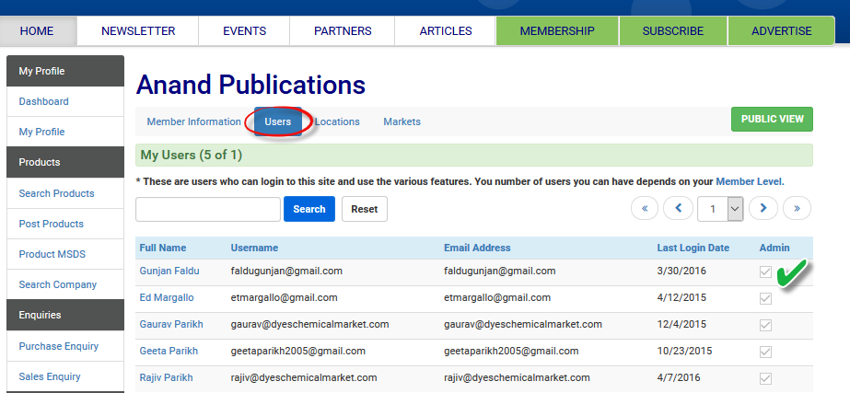Sort by Email Address column header
The width and height of the screenshot is (850, 393).
tap(477, 248)
